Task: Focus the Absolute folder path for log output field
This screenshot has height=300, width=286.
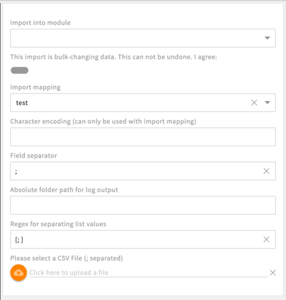Action: [x=143, y=205]
